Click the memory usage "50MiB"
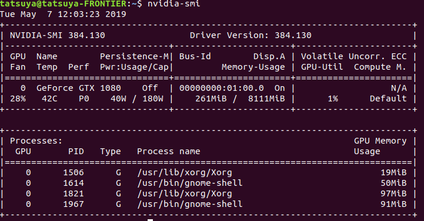Screen dimensions: 424x221 393,183
